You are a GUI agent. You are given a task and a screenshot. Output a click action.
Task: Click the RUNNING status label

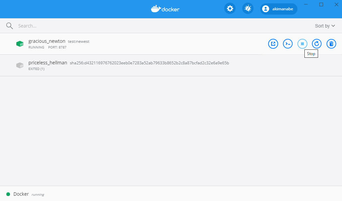pos(36,47)
